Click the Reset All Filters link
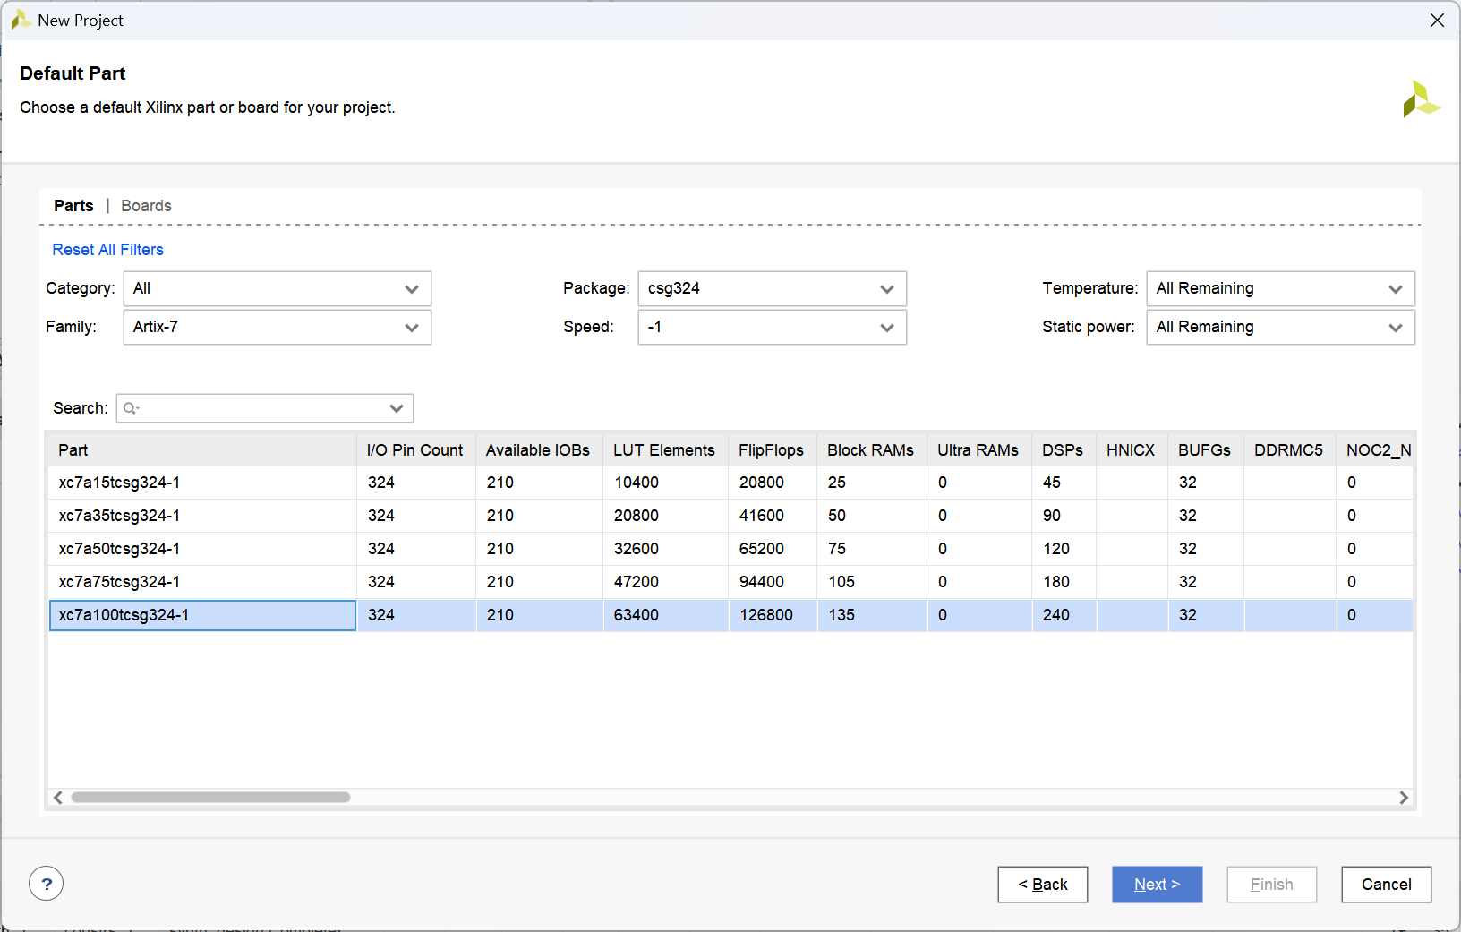The image size is (1461, 932). click(x=107, y=250)
